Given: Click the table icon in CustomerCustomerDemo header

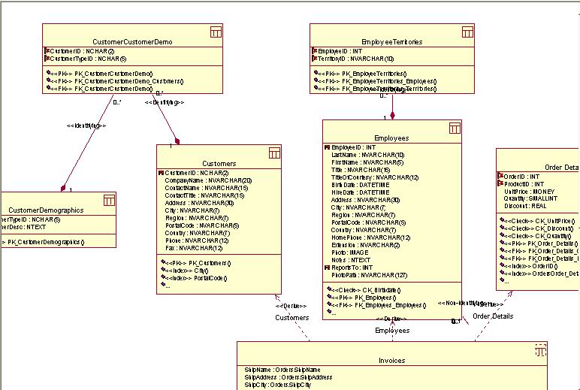Looking at the screenshot, I should [x=215, y=32].
